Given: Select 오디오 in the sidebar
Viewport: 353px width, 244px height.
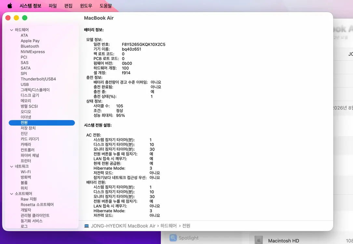Looking at the screenshot, I should coord(26,112).
